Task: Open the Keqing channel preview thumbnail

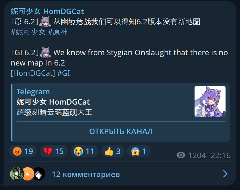Action: [x=210, y=102]
